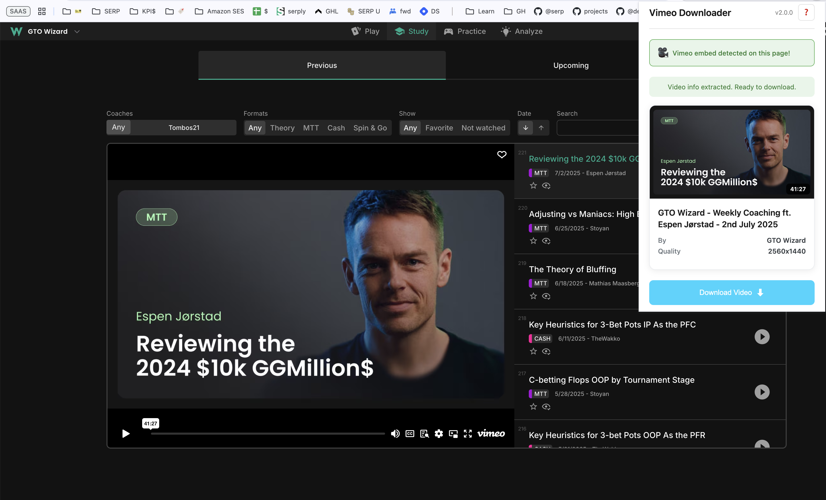
Task: Open the Tombos21 coach selector
Action: click(x=184, y=128)
